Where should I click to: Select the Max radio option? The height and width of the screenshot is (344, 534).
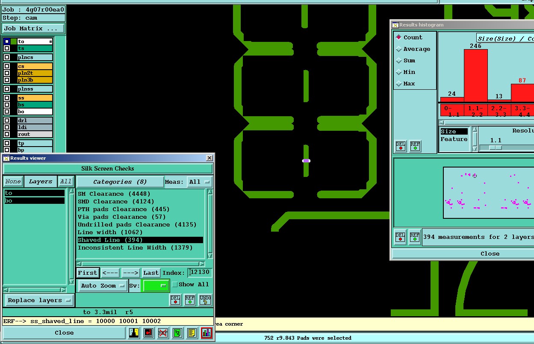click(399, 83)
